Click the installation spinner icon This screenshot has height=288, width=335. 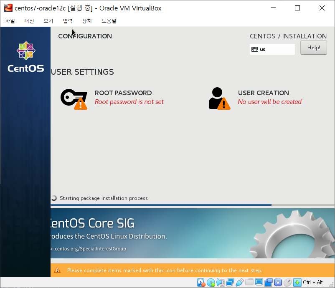pos(54,198)
